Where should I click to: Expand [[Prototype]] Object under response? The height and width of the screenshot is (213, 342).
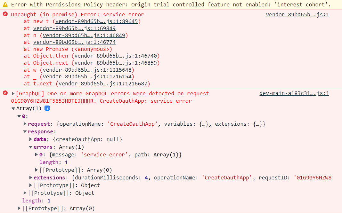30,185
